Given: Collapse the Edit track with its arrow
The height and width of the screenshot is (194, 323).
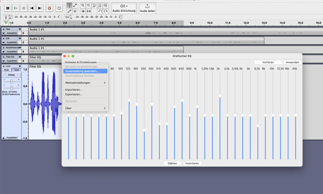Looking at the screenshot, I should 3,42.
